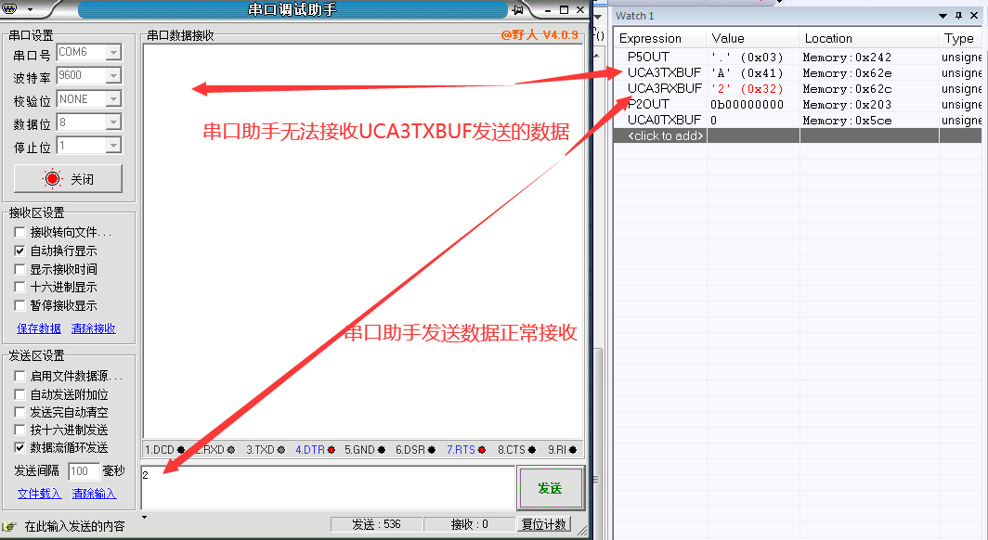The height and width of the screenshot is (540, 988).
Task: Click the 发送 : 536 counter in status bar
Action: click(376, 524)
